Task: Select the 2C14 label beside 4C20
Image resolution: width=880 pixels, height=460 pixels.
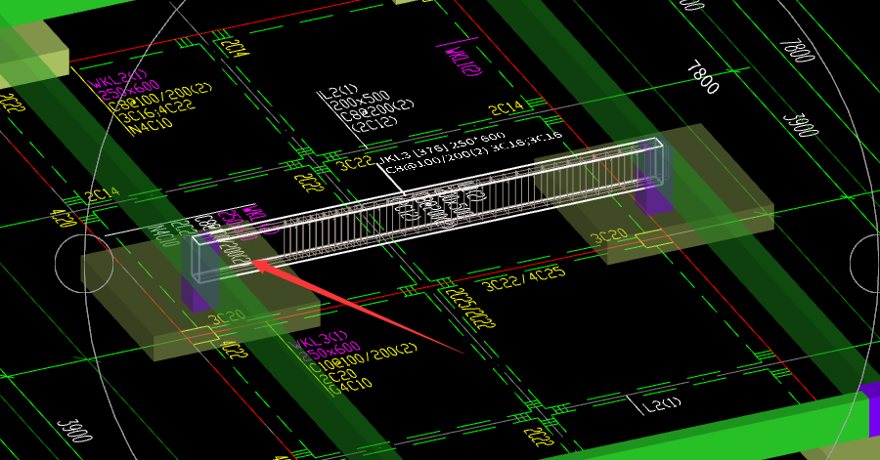Action: point(102,194)
